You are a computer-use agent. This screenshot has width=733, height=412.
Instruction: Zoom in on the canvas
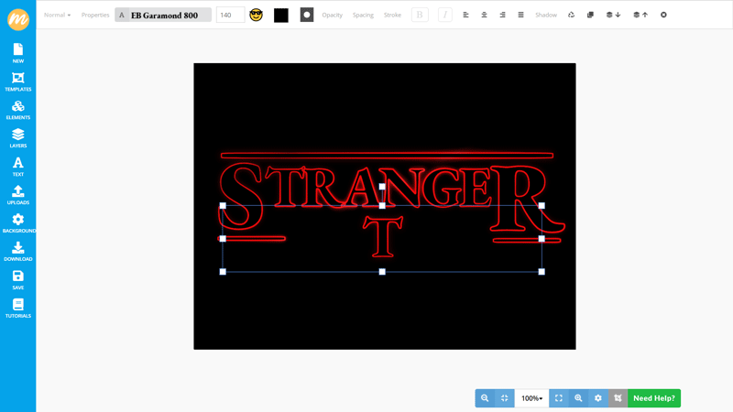pyautogui.click(x=578, y=398)
